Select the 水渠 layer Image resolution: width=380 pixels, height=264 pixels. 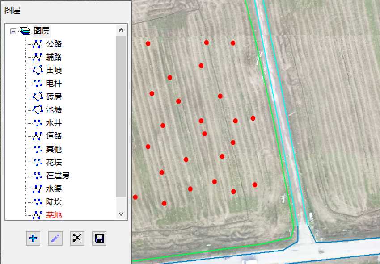point(54,189)
